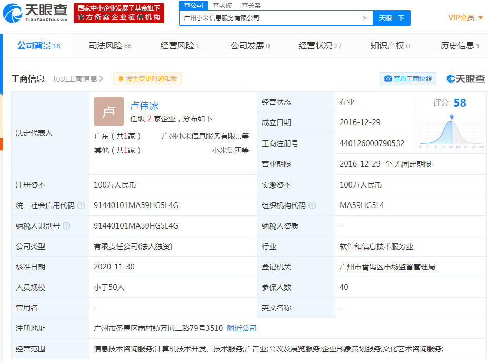Click the 卢 avatar thumbnail

[x=109, y=111]
